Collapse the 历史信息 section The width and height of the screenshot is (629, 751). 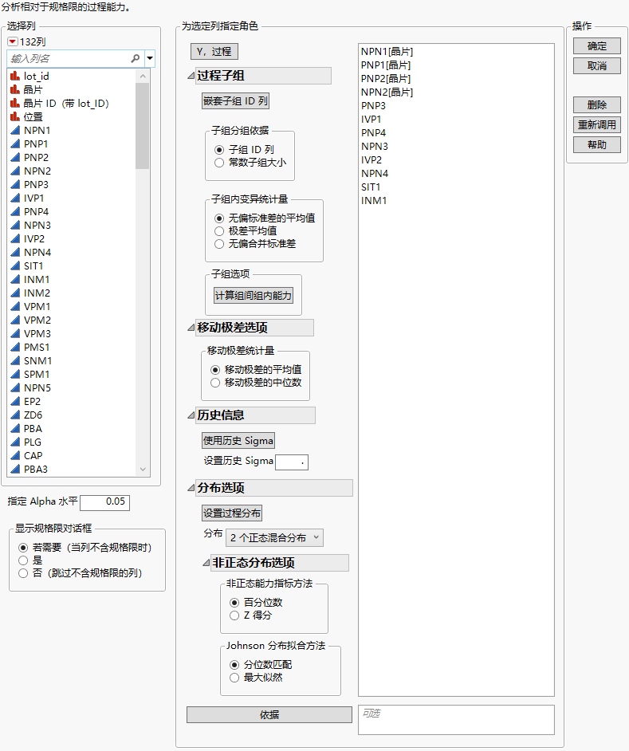(191, 415)
